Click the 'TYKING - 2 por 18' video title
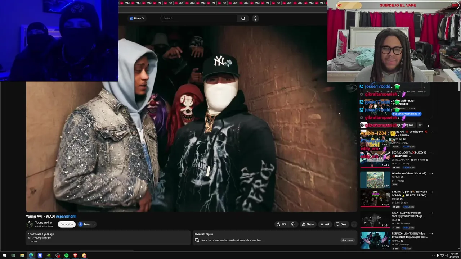 click(409, 194)
